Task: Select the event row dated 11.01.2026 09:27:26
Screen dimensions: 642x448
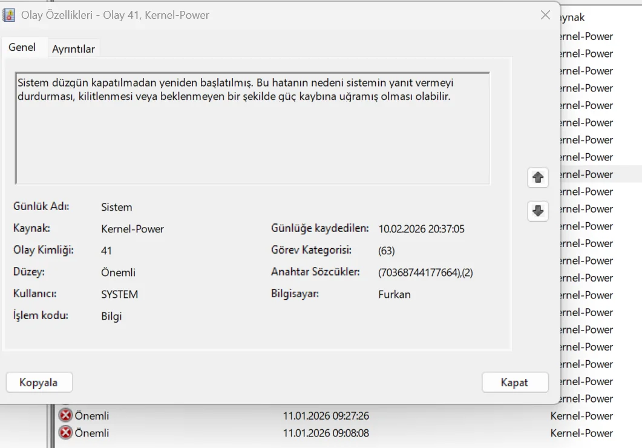Action: 326,416
